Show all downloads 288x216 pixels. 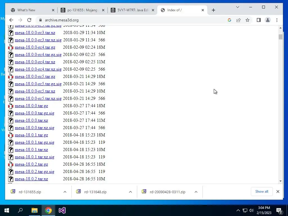pyautogui.click(x=262, y=192)
